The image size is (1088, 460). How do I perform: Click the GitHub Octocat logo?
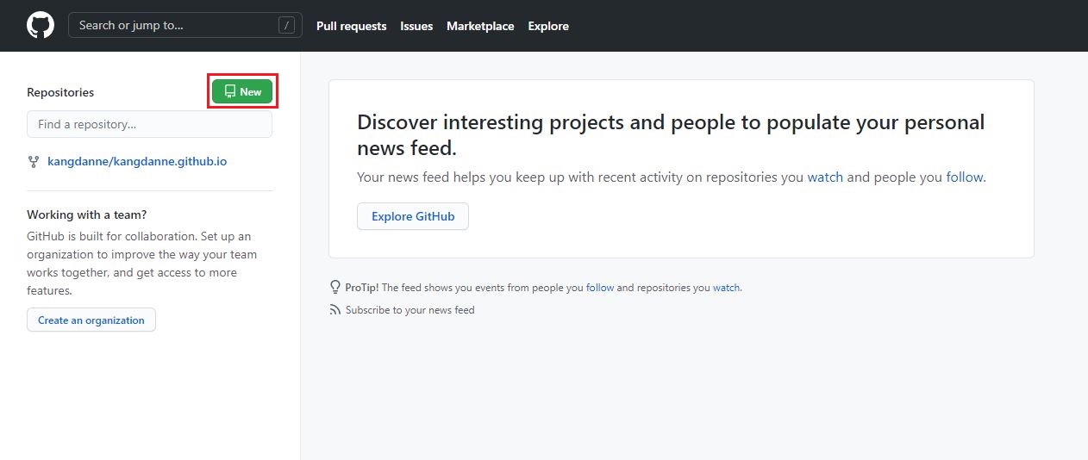tap(41, 25)
